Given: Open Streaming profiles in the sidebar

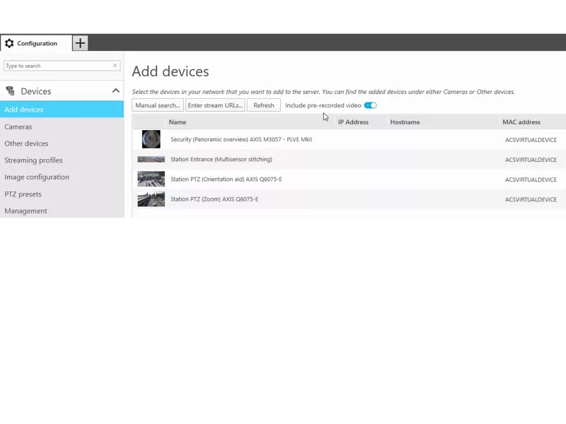Looking at the screenshot, I should [x=33, y=160].
